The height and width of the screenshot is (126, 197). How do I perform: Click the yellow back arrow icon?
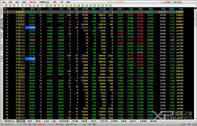tap(2, 5)
